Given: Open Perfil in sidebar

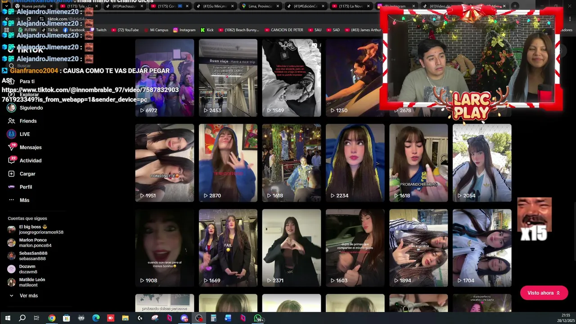Looking at the screenshot, I should tap(20, 187).
